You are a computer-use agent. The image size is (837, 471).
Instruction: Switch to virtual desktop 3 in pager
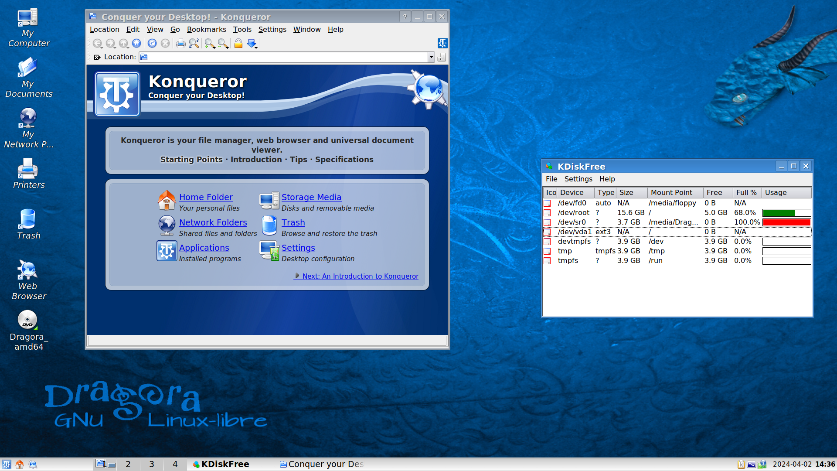point(152,464)
